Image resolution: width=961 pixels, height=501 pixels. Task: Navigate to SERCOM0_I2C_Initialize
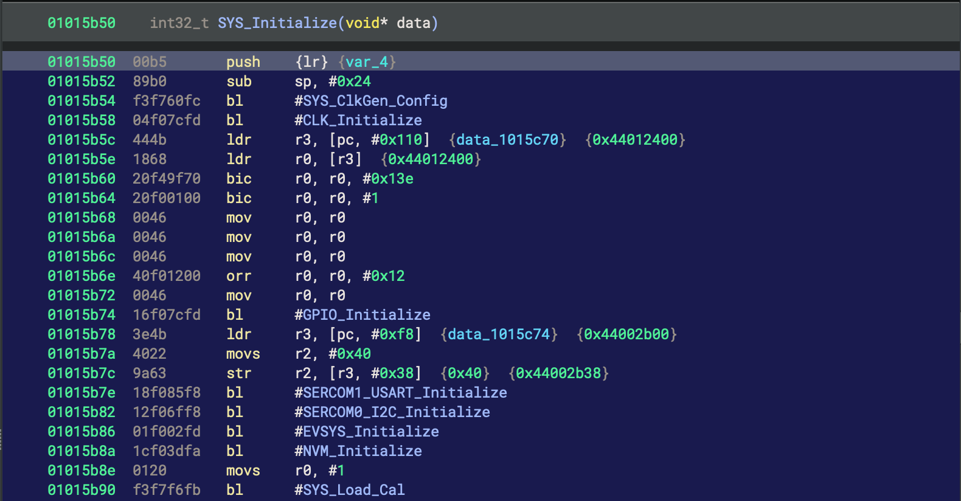coord(396,412)
